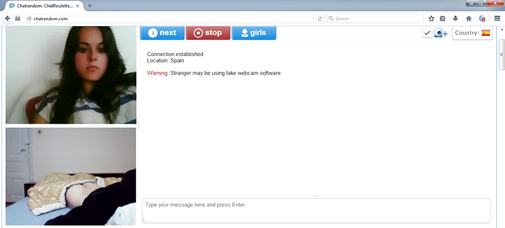Click the icon left of the globe
The height and width of the screenshot is (228, 505).
18,18
